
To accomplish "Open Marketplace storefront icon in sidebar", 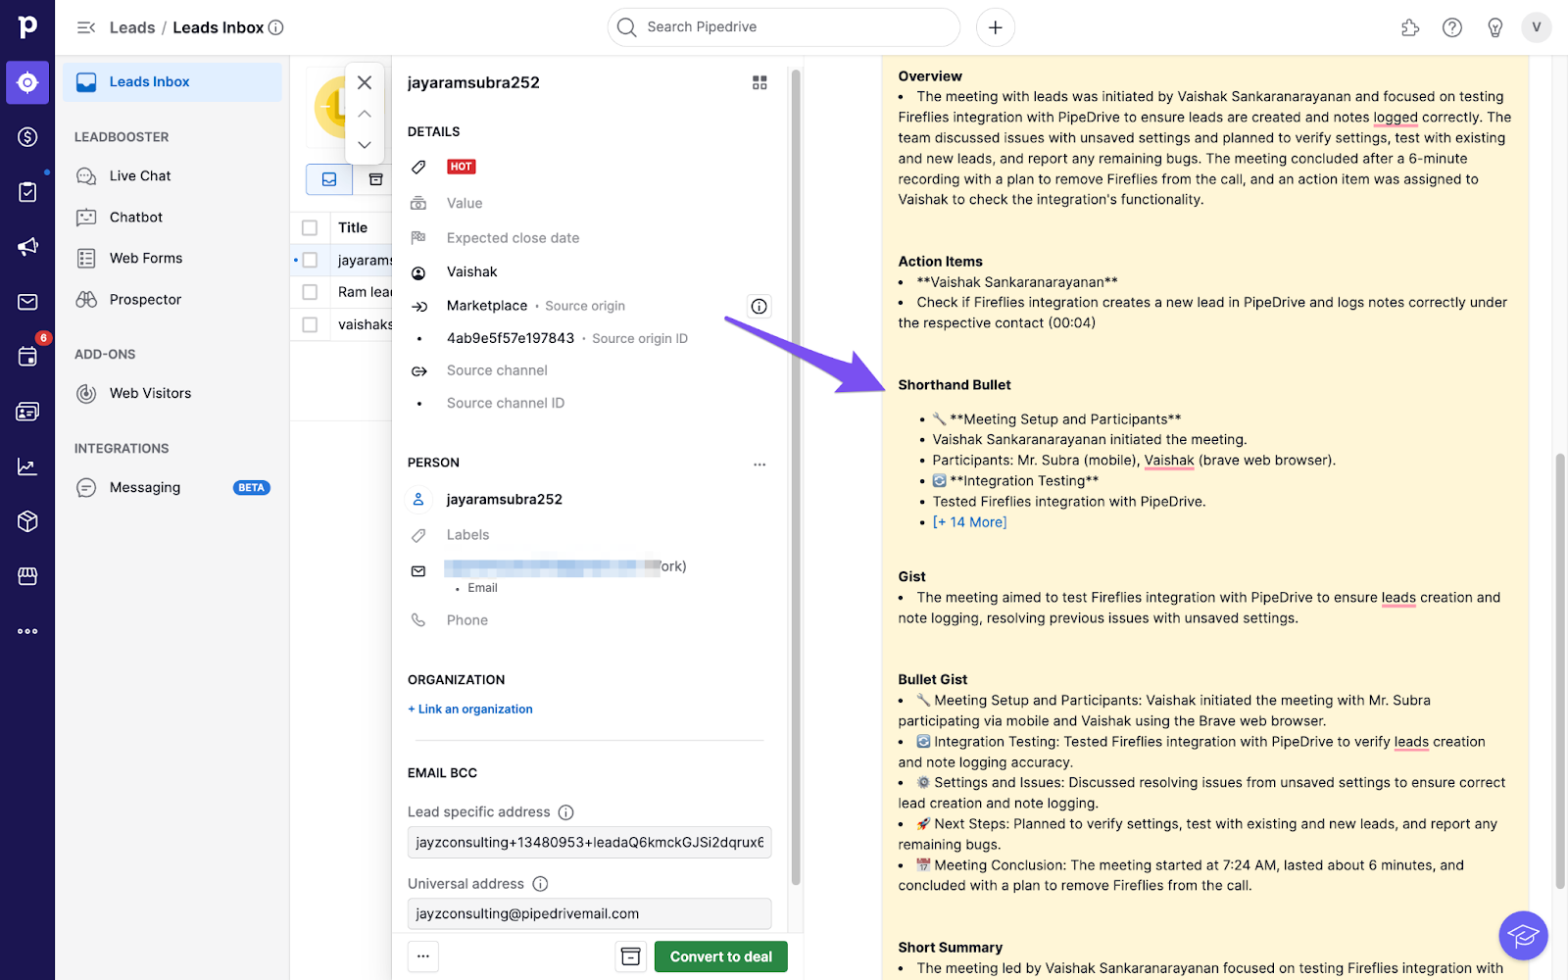I will coord(27,576).
